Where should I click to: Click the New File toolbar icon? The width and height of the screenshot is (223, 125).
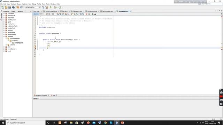pyautogui.click(x=3, y=7)
